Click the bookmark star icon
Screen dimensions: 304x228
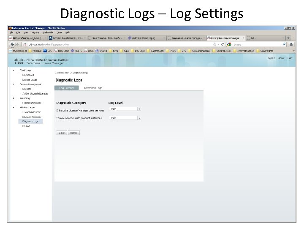click(x=214, y=44)
